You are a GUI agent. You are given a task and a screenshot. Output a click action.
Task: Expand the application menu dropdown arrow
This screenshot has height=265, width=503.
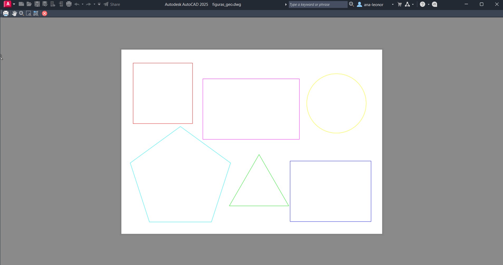click(14, 4)
